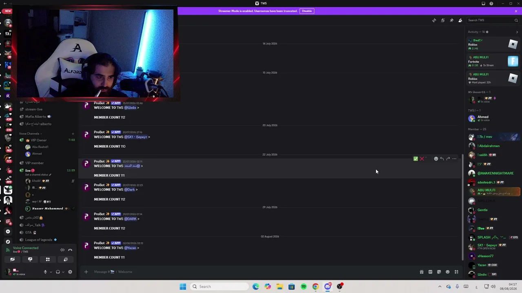This screenshot has height=293, width=522.
Task: Open notification settings bell icon
Action: 443,20
